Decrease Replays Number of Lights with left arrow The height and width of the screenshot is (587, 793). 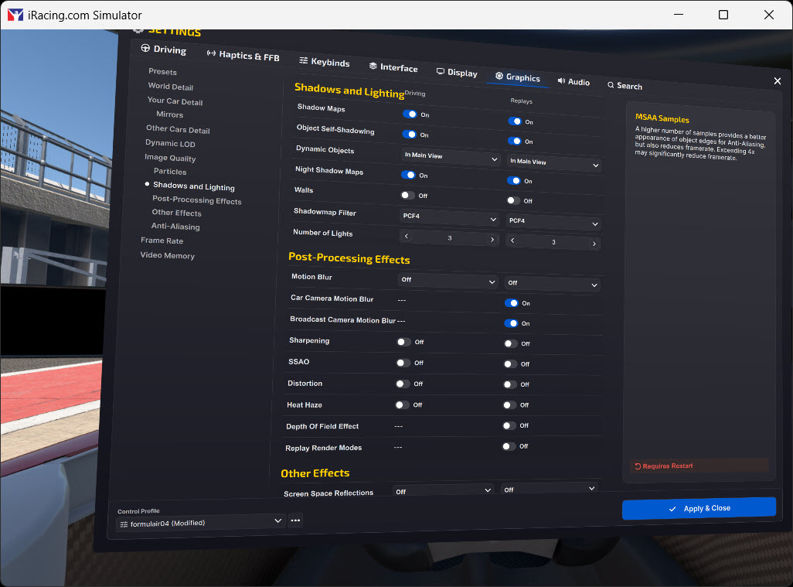512,241
